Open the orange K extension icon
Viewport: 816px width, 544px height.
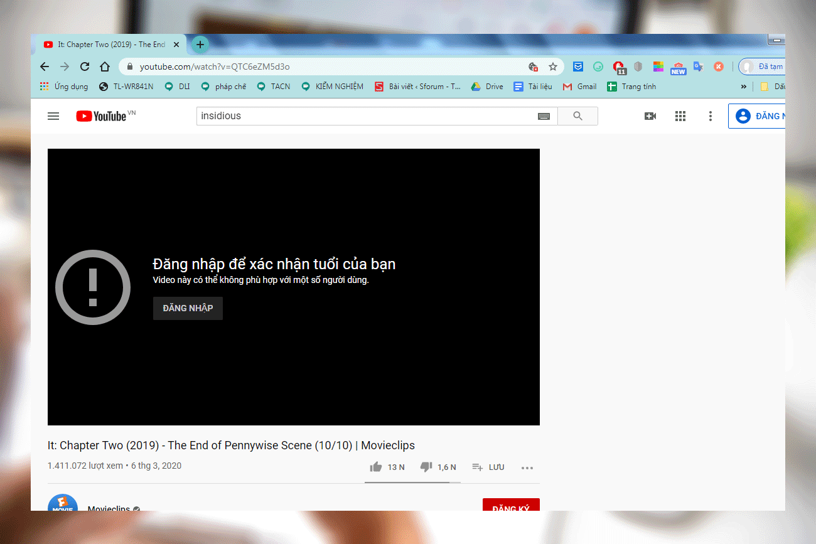719,67
